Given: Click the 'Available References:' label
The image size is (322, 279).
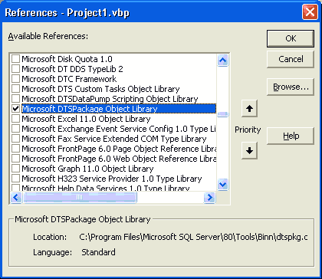Looking at the screenshot, I should coord(48,37).
